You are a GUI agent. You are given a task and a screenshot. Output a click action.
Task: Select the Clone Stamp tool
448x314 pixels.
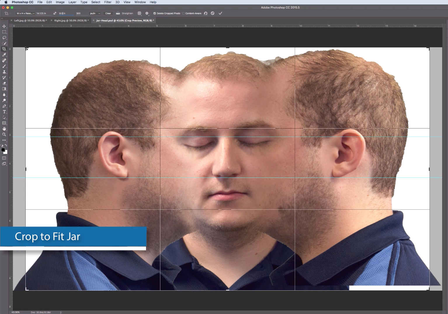pyautogui.click(x=4, y=72)
